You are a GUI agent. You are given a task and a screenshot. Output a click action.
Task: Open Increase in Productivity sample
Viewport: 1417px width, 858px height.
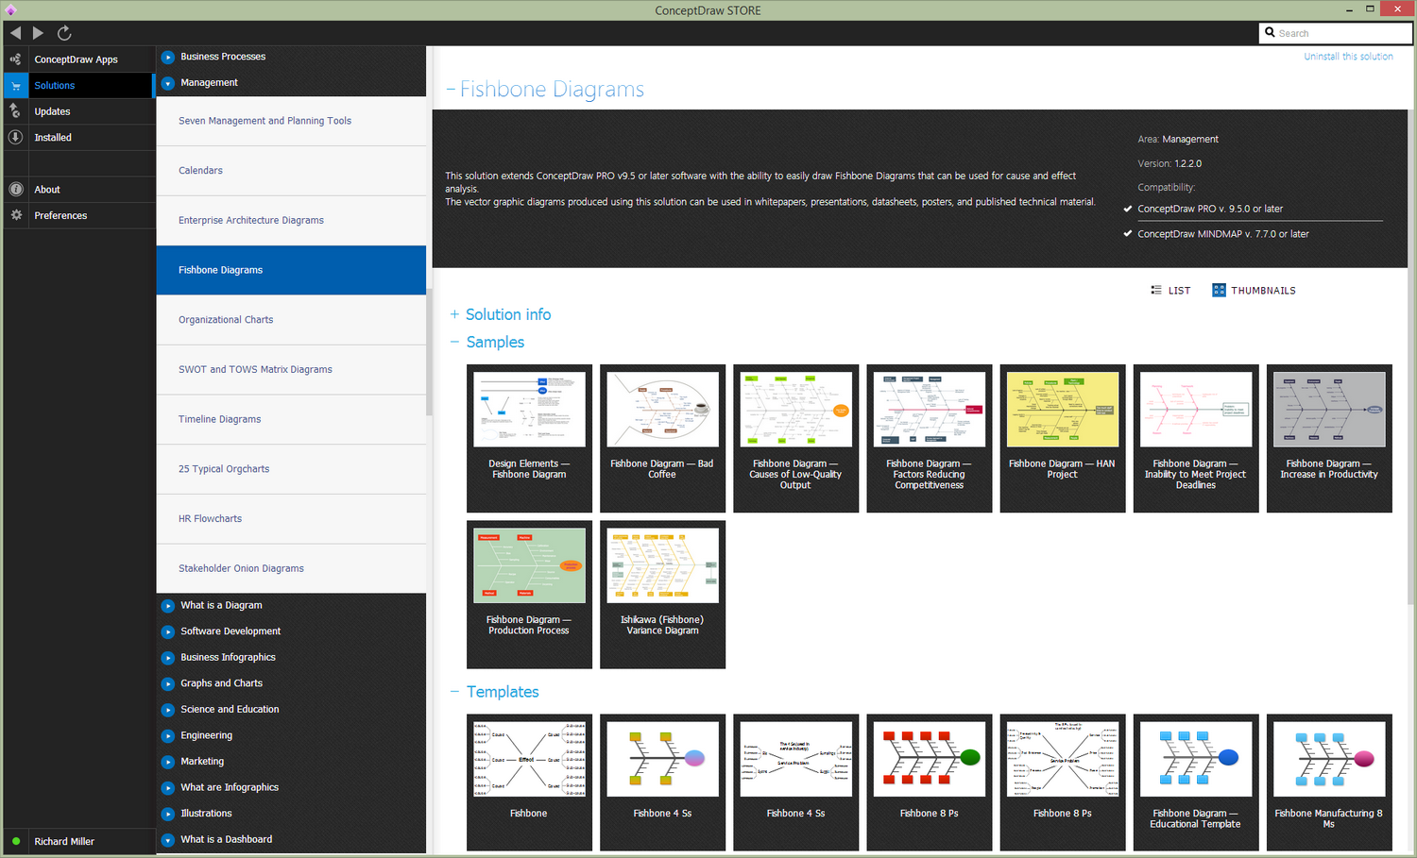(x=1329, y=439)
